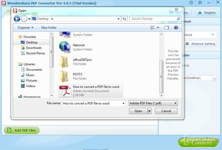The image size is (222, 150).
Task: Click New folder in toolbar
Action: (49, 28)
